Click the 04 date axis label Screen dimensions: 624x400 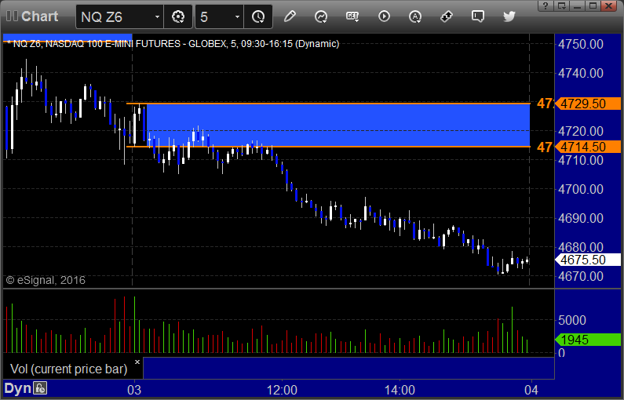point(531,390)
